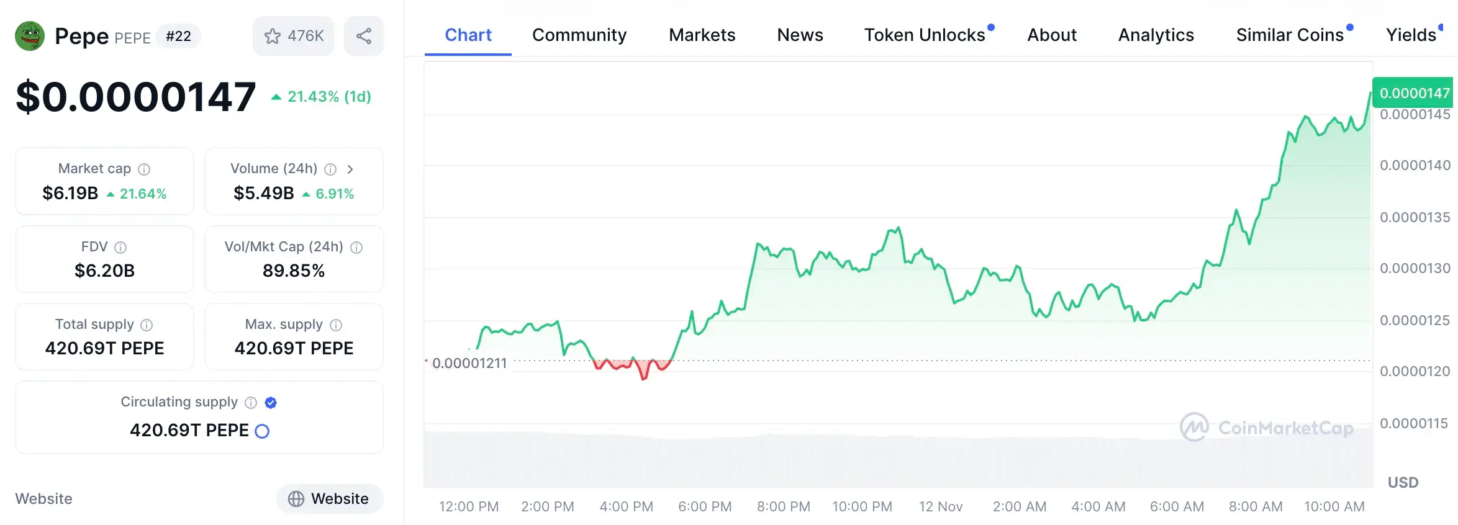Expand Volume (24h) details chevron
The image size is (1458, 525).
350,169
